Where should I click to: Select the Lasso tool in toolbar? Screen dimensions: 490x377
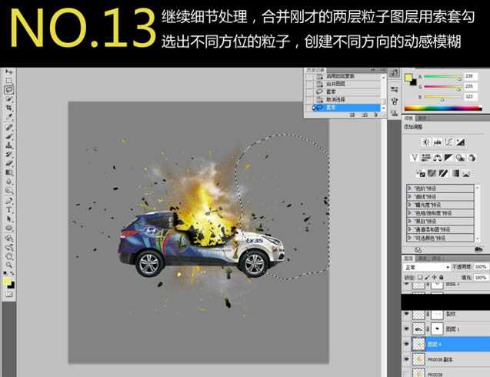(8, 90)
